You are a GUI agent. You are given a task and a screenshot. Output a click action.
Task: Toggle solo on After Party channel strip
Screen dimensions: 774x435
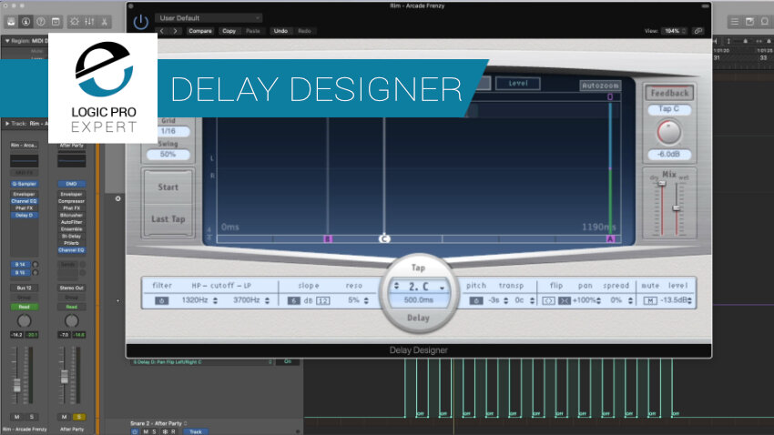[x=79, y=417]
